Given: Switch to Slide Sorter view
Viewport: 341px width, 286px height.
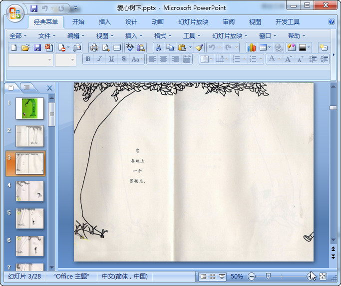Looking at the screenshot, I should 213,276.
